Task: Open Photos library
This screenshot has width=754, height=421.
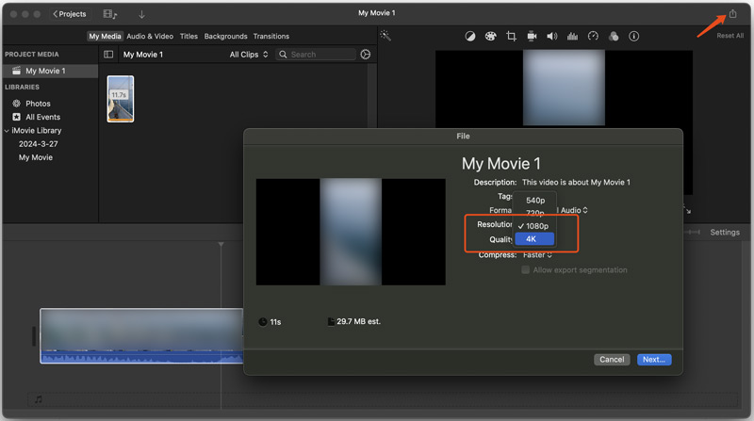Action: tap(38, 104)
